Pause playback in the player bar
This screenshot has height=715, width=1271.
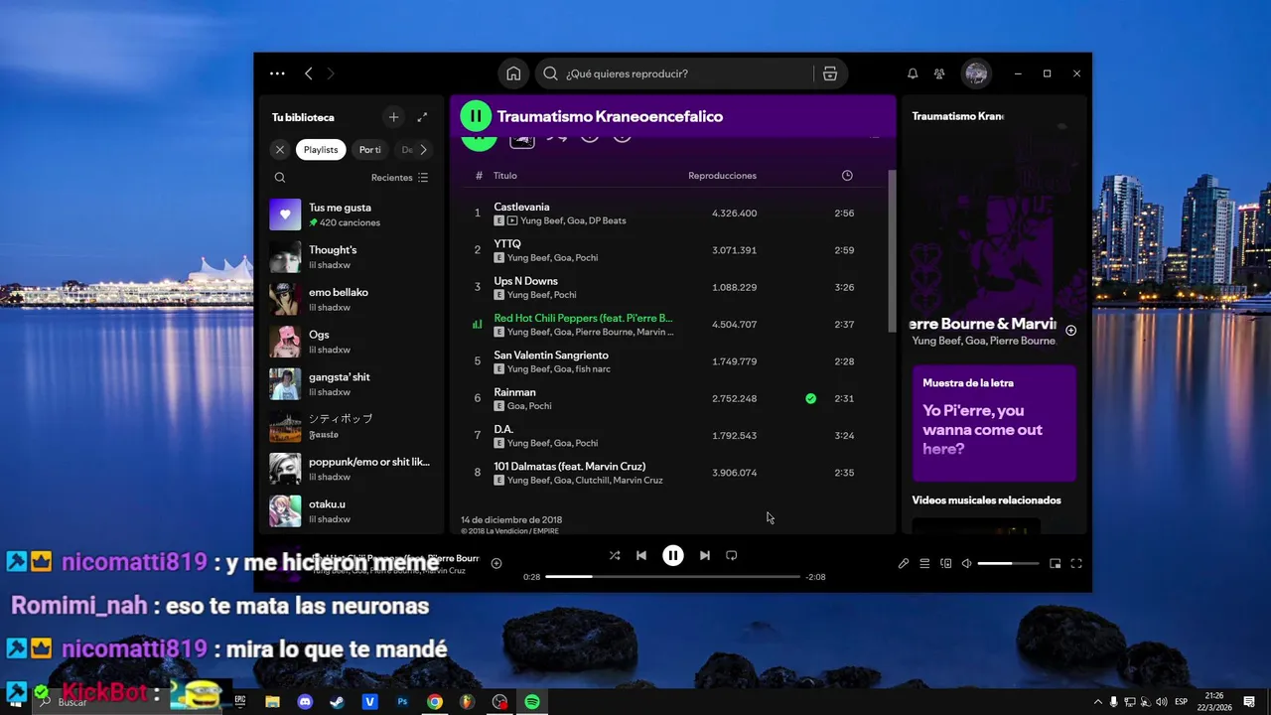coord(673,555)
